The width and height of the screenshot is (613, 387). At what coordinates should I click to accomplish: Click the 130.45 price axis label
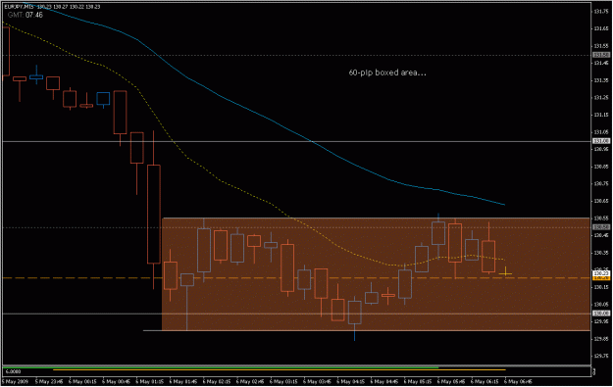(x=601, y=235)
